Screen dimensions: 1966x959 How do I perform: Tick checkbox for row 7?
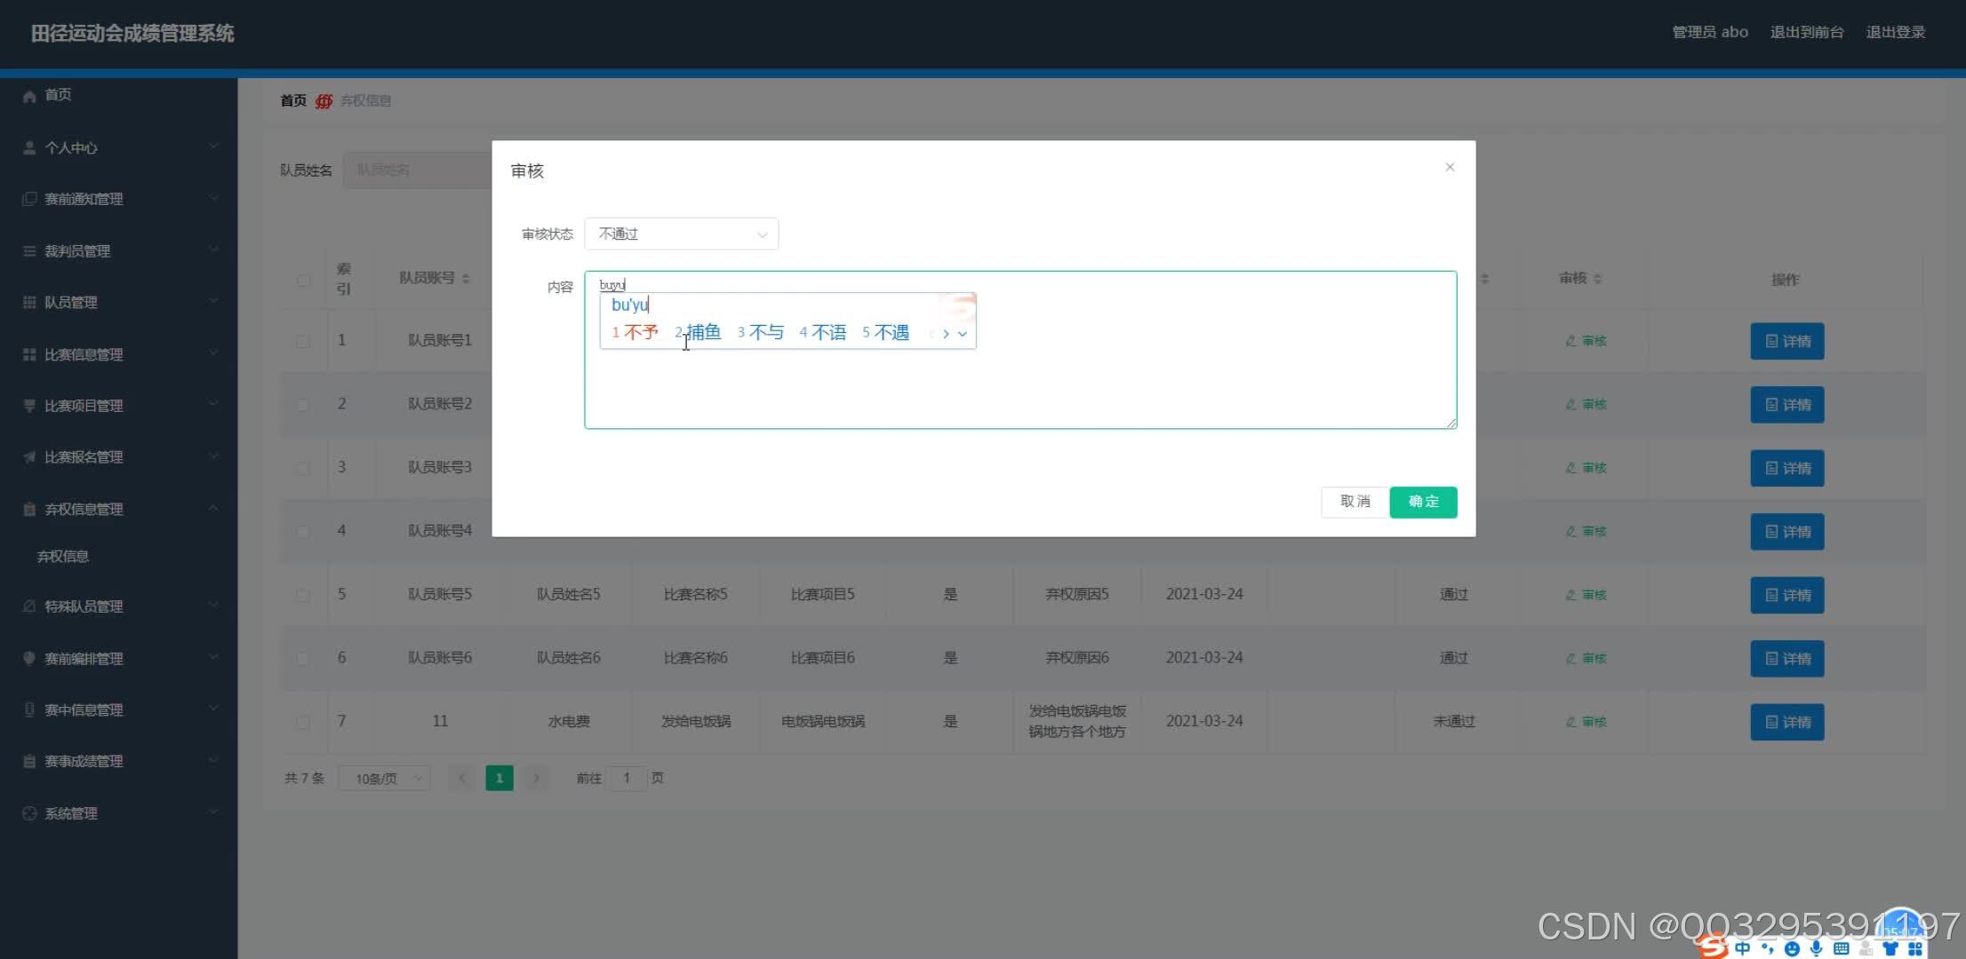[303, 722]
